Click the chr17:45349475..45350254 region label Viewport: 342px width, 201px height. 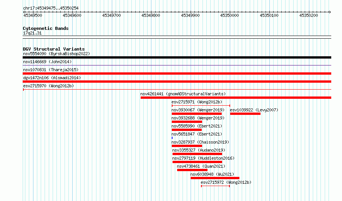click(51, 8)
